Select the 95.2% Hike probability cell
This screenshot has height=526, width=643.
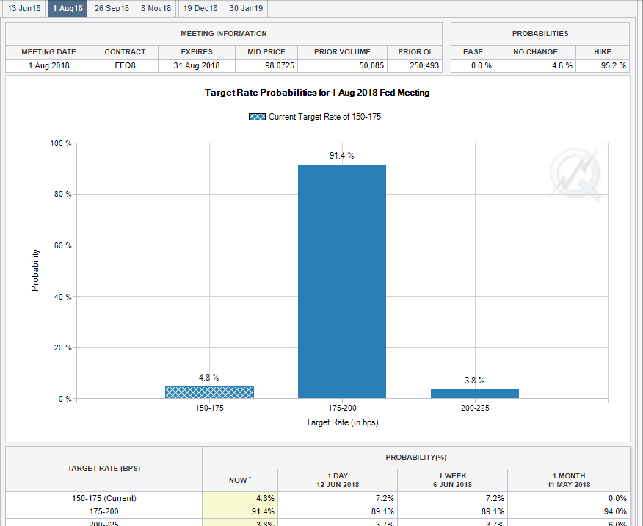(x=602, y=66)
